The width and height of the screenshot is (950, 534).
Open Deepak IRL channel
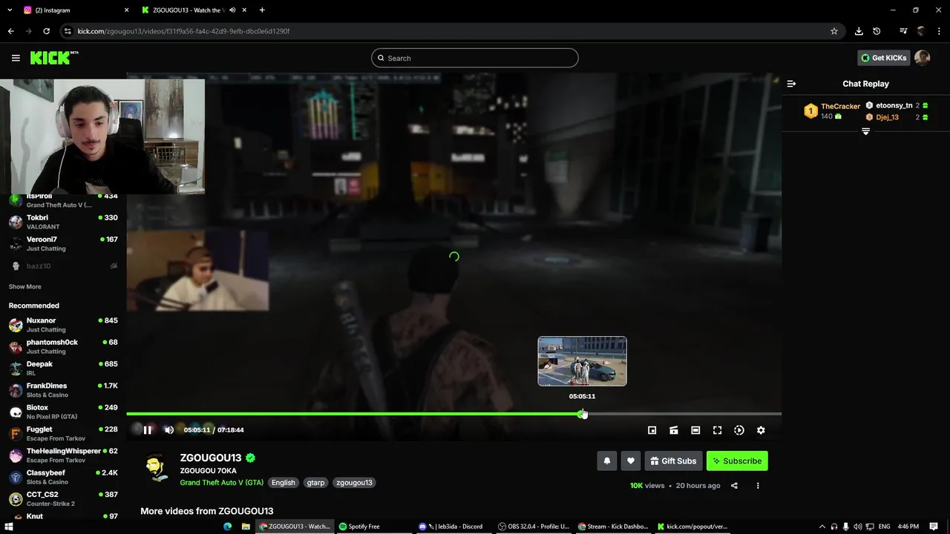click(63, 368)
